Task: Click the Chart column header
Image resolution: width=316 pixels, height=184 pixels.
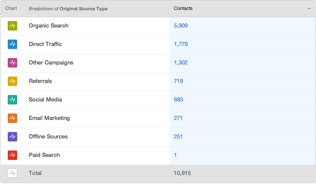Action: (x=11, y=8)
